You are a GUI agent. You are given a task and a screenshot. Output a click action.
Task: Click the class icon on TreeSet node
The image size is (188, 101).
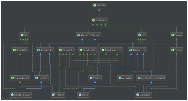coord(53,95)
